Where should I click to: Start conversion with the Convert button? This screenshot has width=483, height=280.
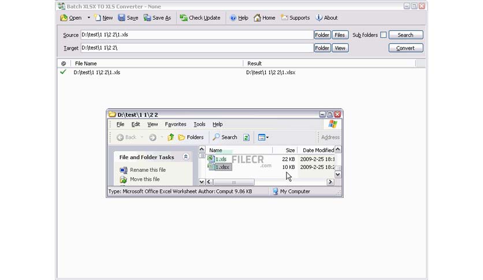(x=406, y=48)
